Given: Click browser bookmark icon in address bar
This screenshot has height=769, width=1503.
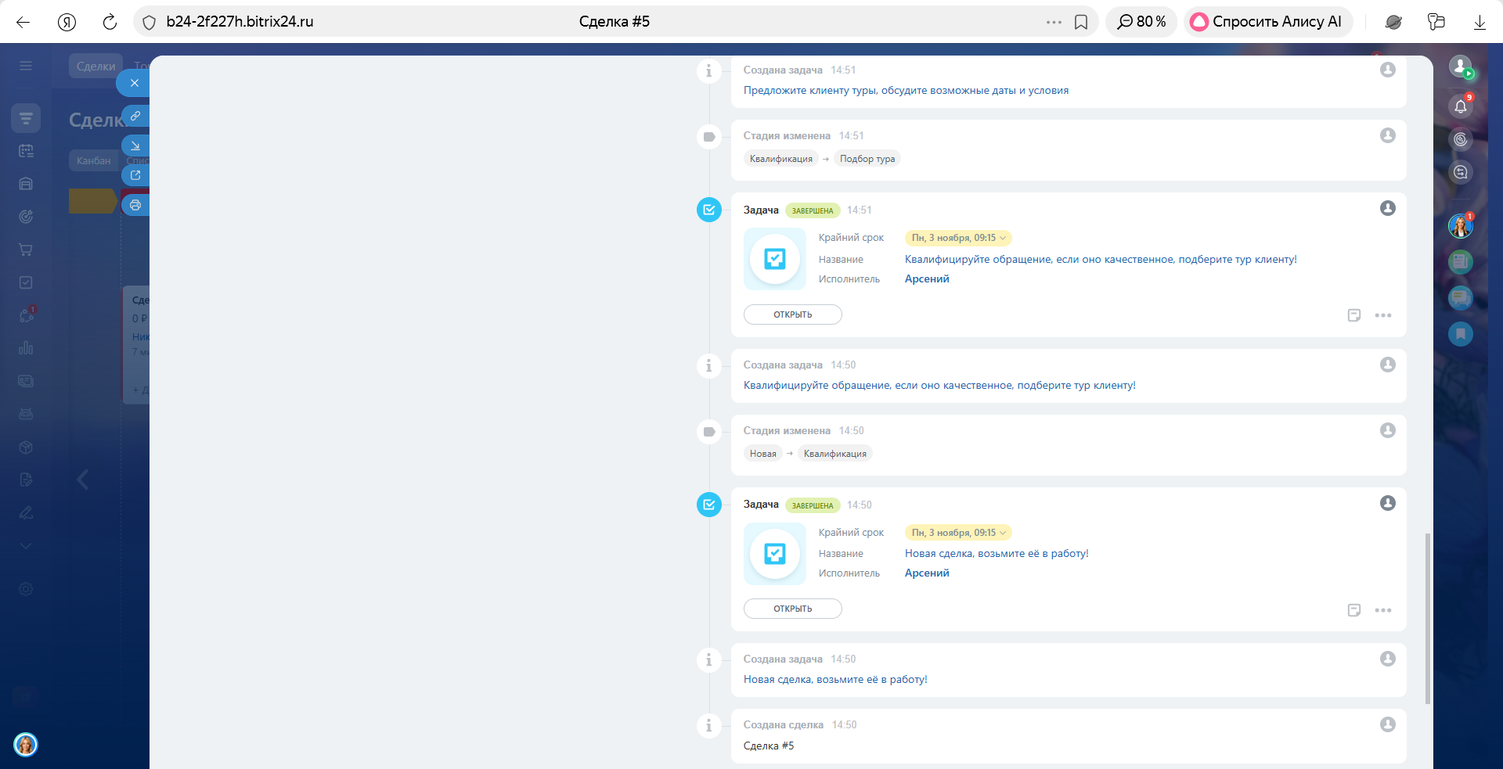Looking at the screenshot, I should [x=1081, y=22].
